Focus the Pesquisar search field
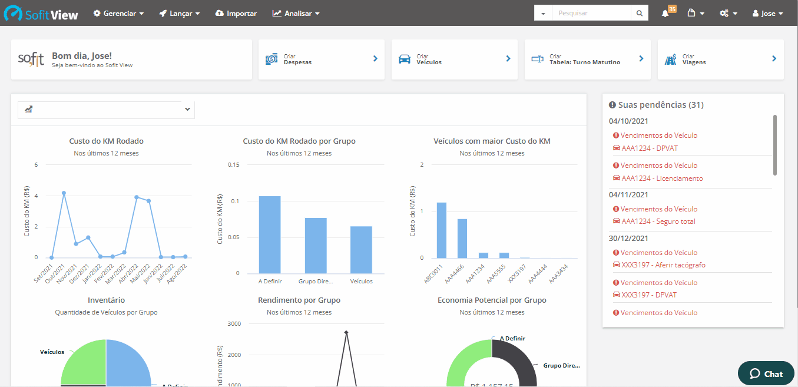 (x=591, y=13)
